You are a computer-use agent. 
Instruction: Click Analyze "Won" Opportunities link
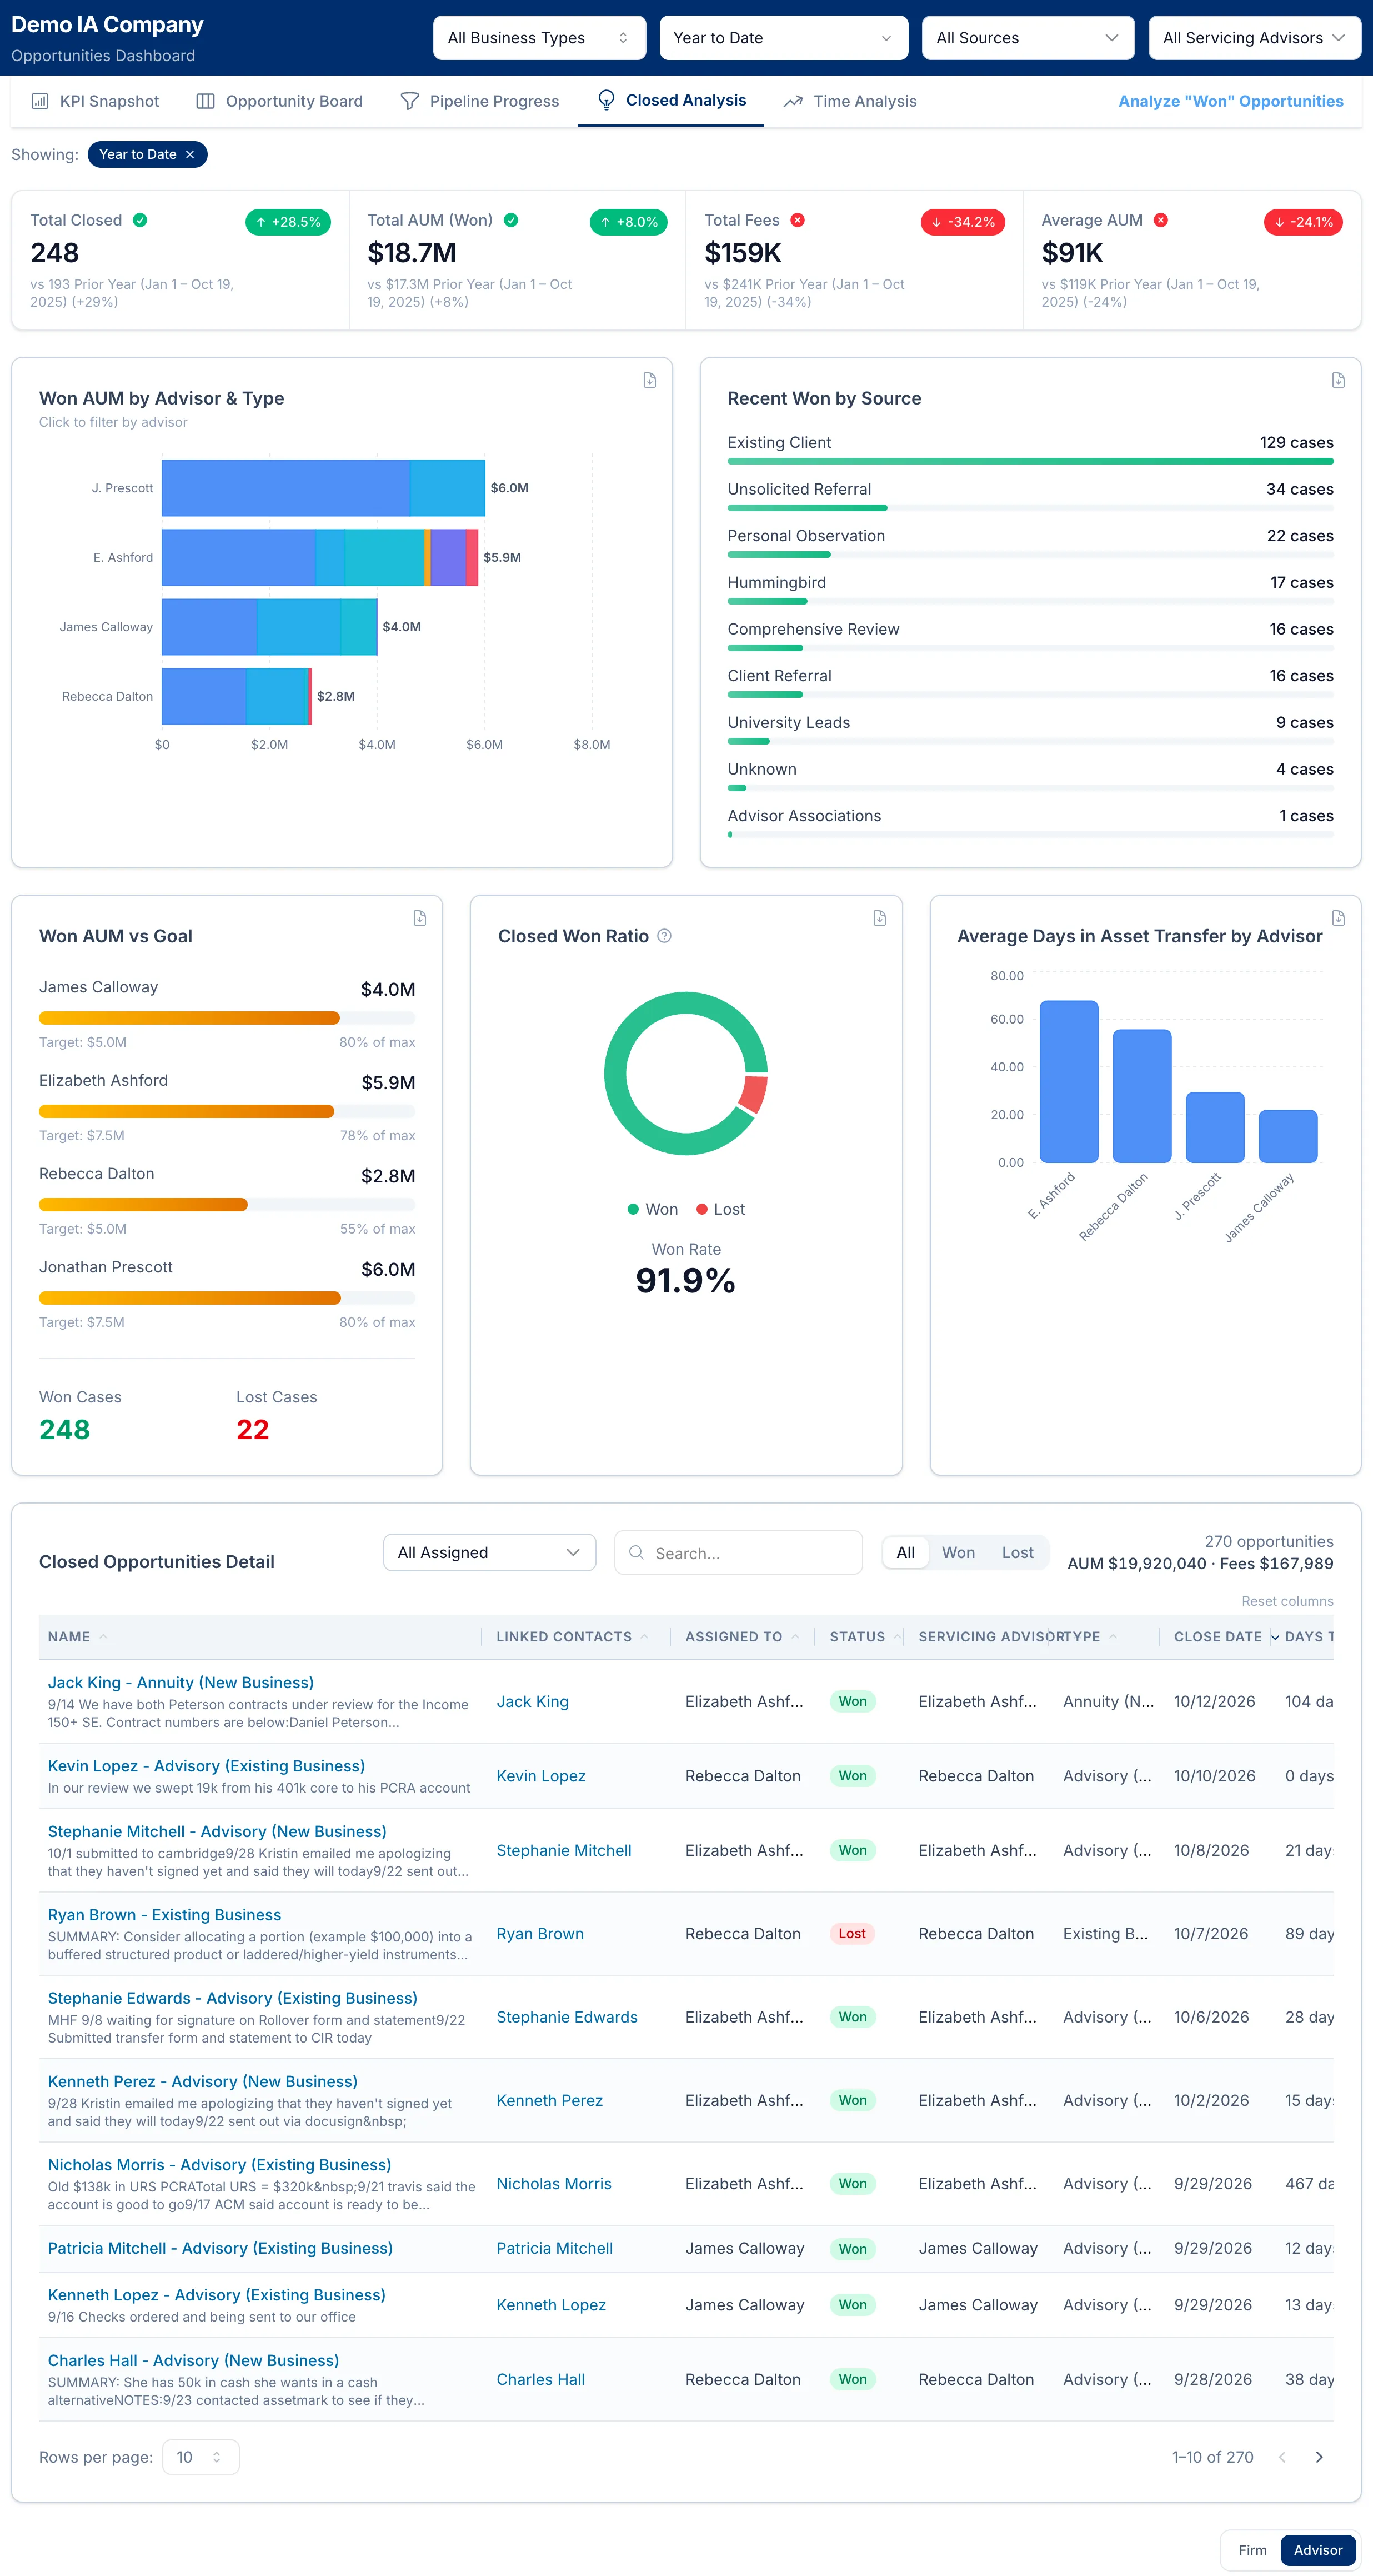click(x=1230, y=101)
